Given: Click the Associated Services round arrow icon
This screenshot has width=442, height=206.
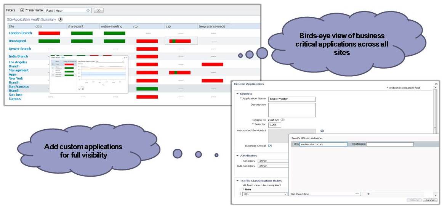Looking at the screenshot, I should point(322,131).
